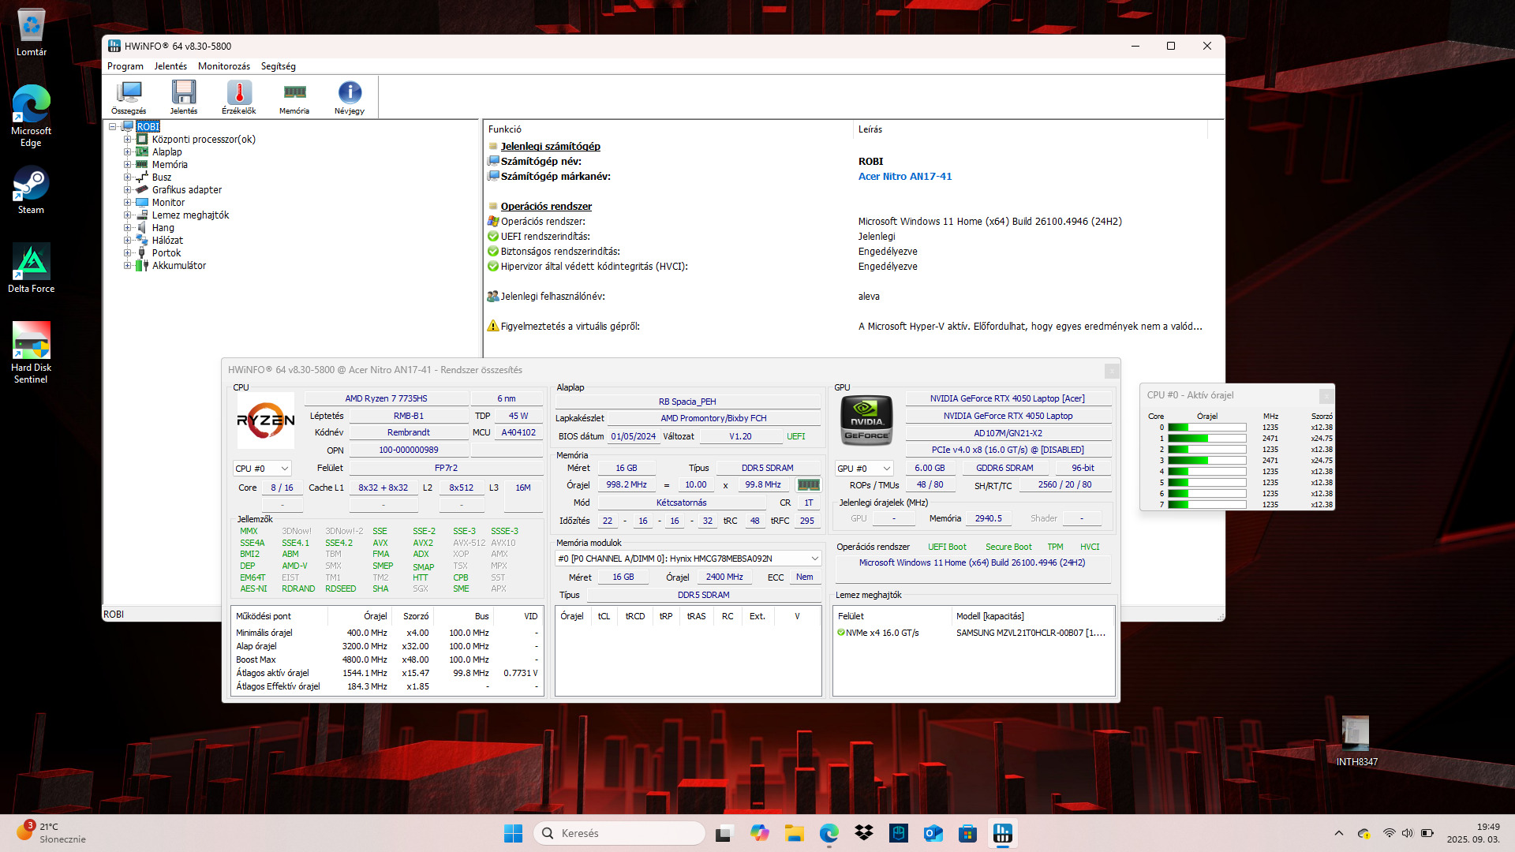Click the Core 1 clock bar
Viewport: 1515px width, 852px height.
click(1206, 439)
